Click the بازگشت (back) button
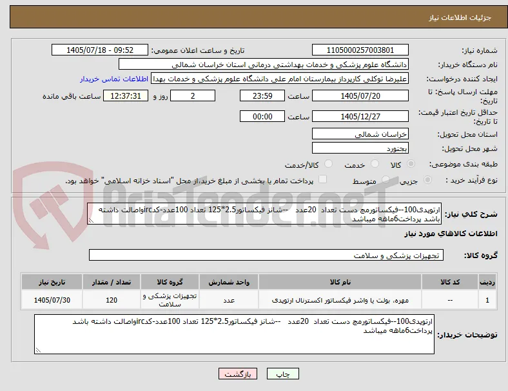The height and width of the screenshot is (391, 508). click(x=238, y=374)
